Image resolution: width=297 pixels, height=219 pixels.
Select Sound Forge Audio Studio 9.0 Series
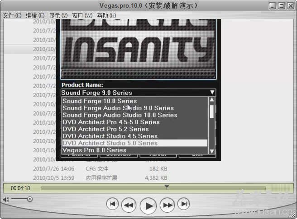[x=134, y=108]
